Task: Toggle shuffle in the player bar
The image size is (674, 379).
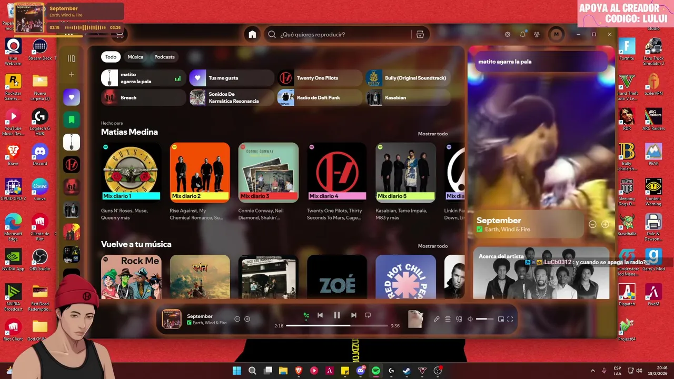Action: tap(306, 315)
